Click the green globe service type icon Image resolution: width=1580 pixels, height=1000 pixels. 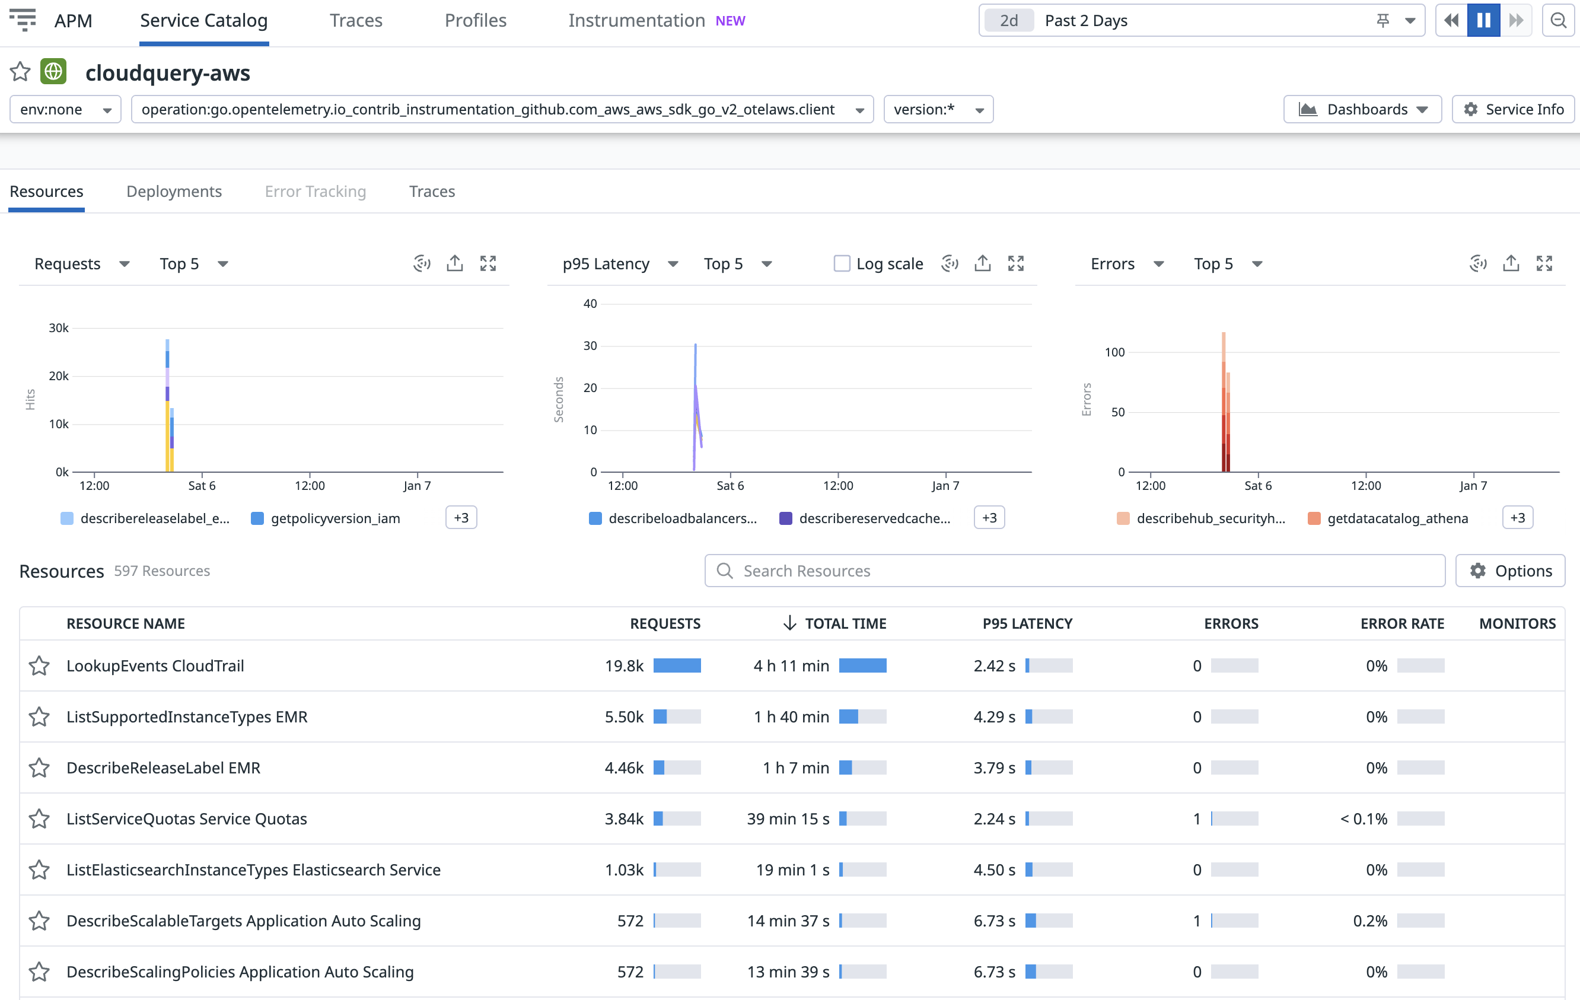54,72
